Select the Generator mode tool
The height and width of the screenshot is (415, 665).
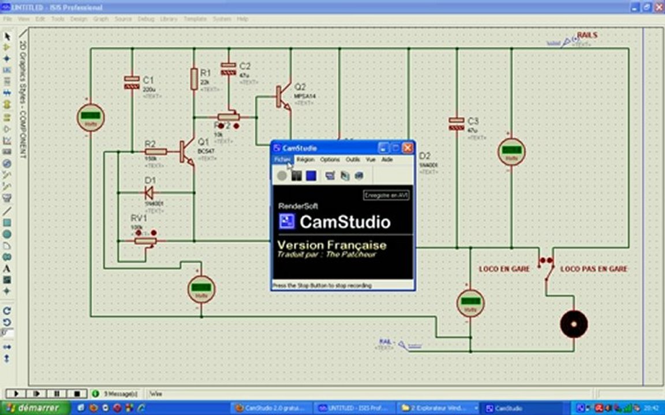(x=7, y=163)
